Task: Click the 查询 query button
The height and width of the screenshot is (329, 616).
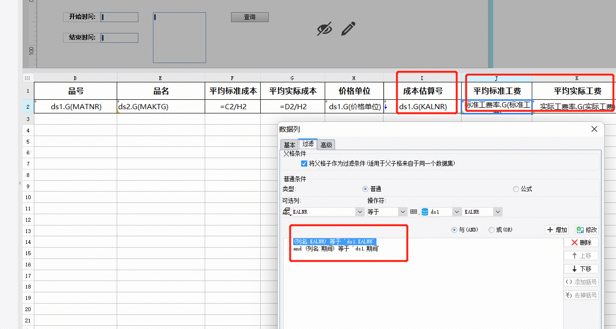Action: point(249,17)
